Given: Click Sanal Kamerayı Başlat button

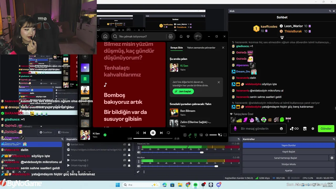Looking at the screenshot, I should tap(285, 158).
